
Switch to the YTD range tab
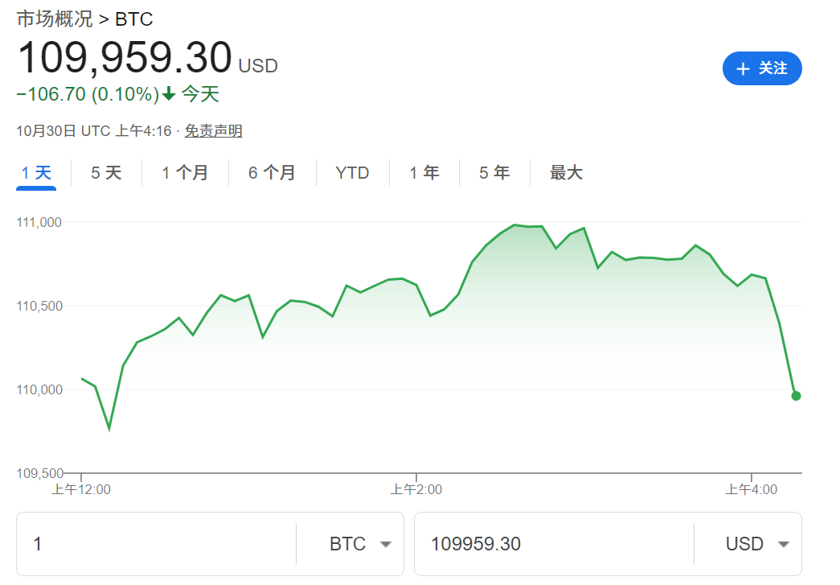pyautogui.click(x=352, y=172)
